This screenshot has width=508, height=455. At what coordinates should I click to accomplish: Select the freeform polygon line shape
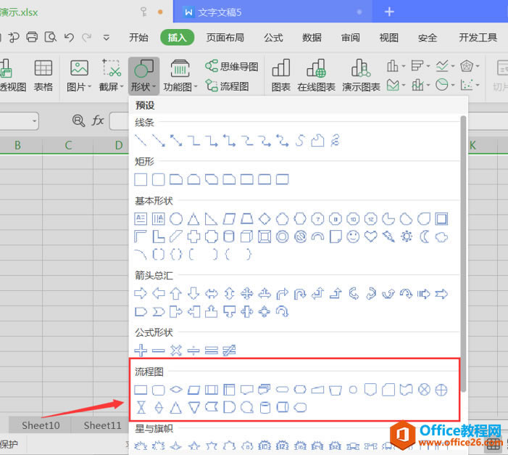tap(317, 141)
